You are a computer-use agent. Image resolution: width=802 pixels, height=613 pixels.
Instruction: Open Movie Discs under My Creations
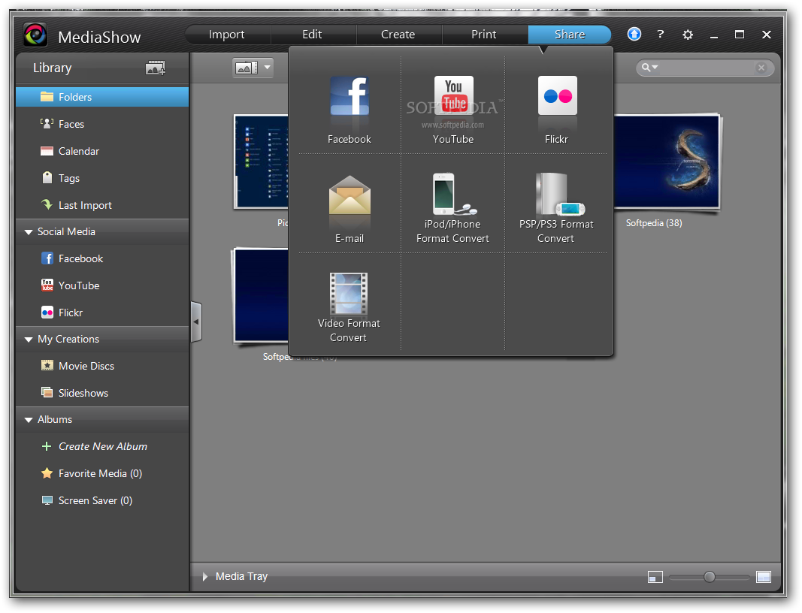[102, 366]
